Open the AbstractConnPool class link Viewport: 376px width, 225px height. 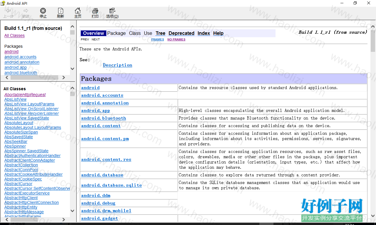pos(21,170)
